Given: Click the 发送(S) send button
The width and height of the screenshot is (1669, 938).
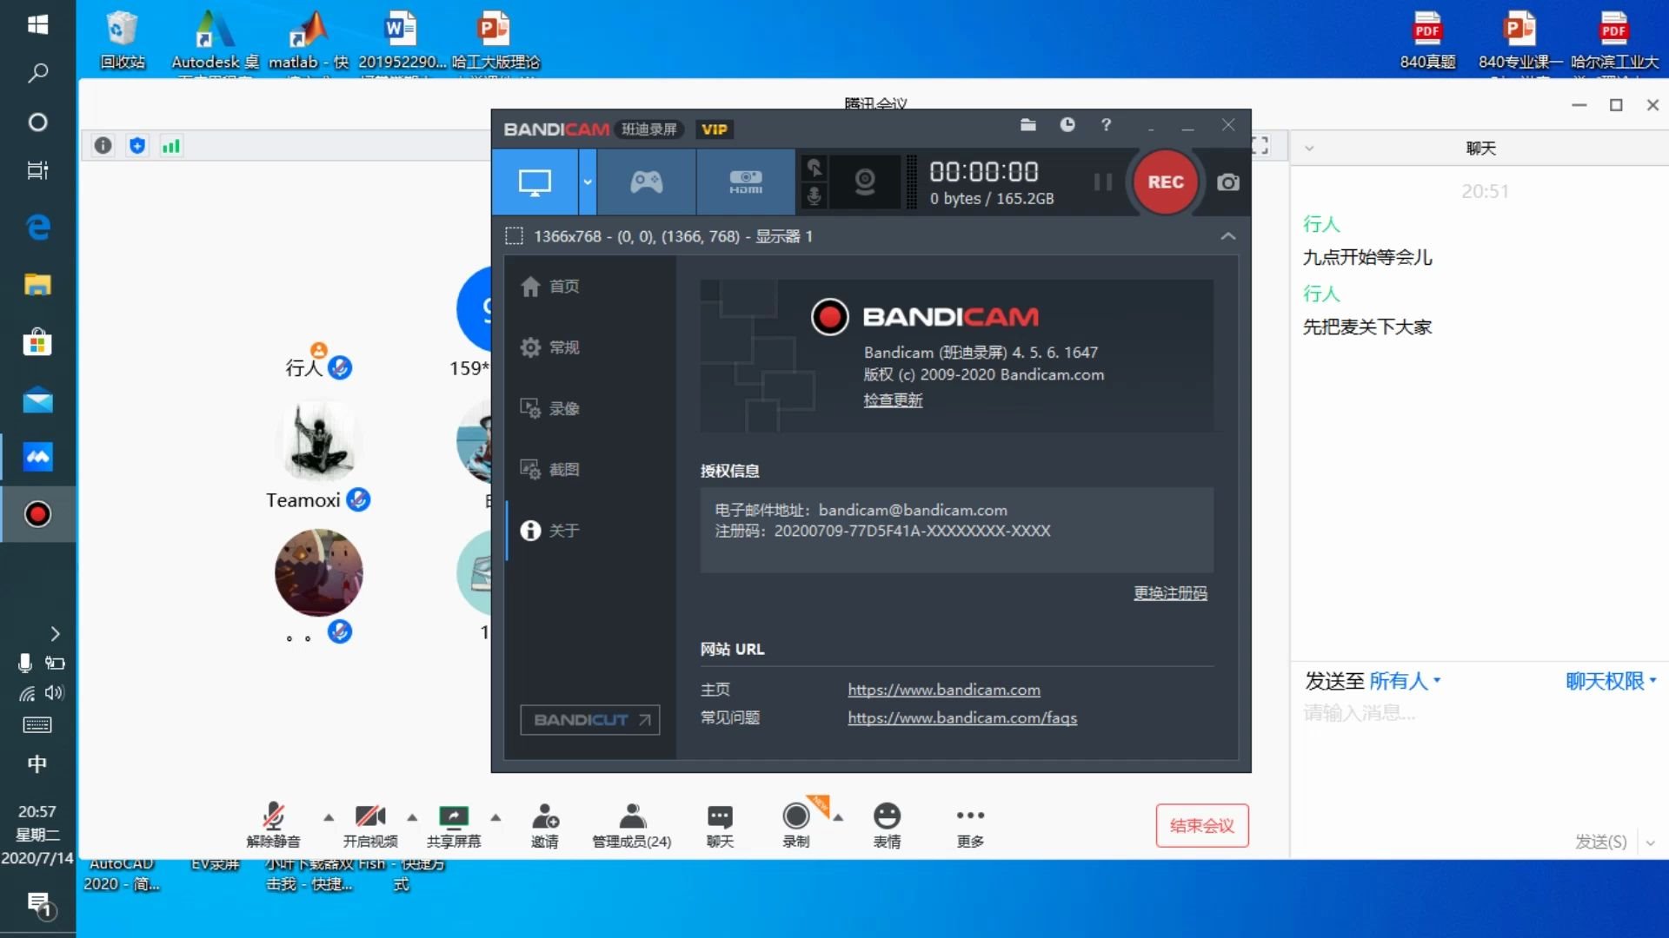Looking at the screenshot, I should click(x=1600, y=842).
